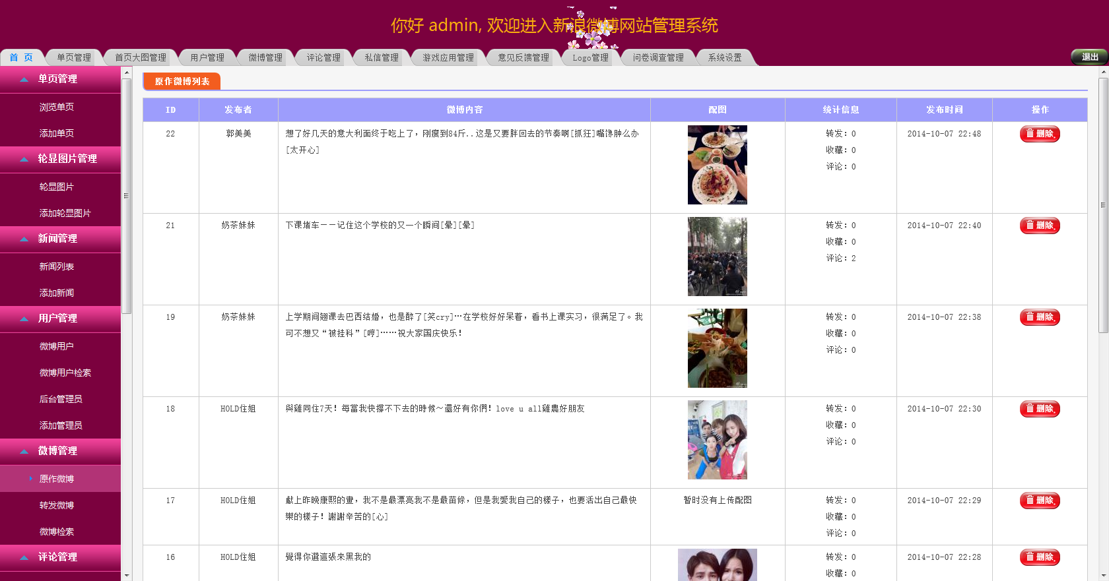Open 新闻列表 in the sidebar
The image size is (1109, 581).
pos(57,266)
